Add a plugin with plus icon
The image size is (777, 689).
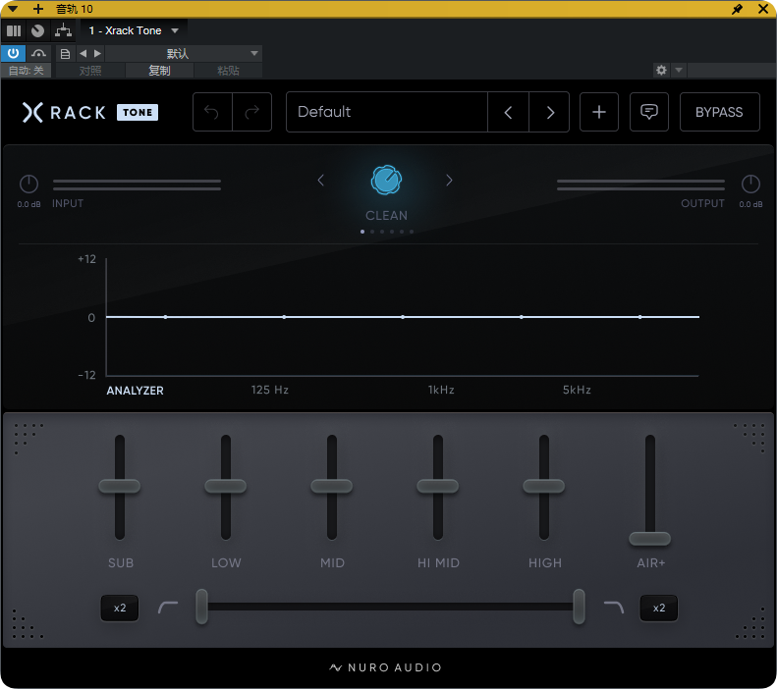click(x=38, y=9)
